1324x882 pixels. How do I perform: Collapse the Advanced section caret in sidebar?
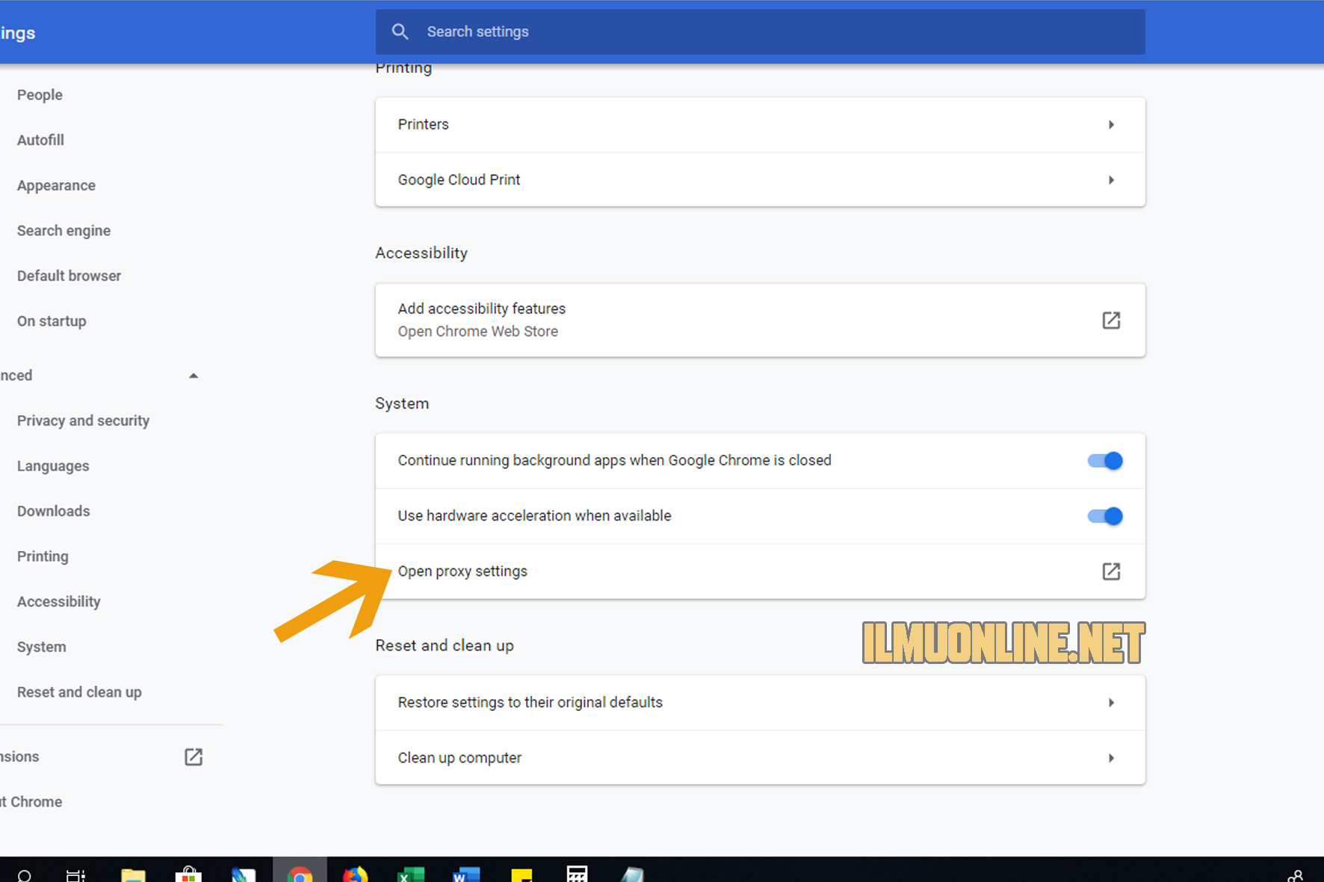pos(194,376)
